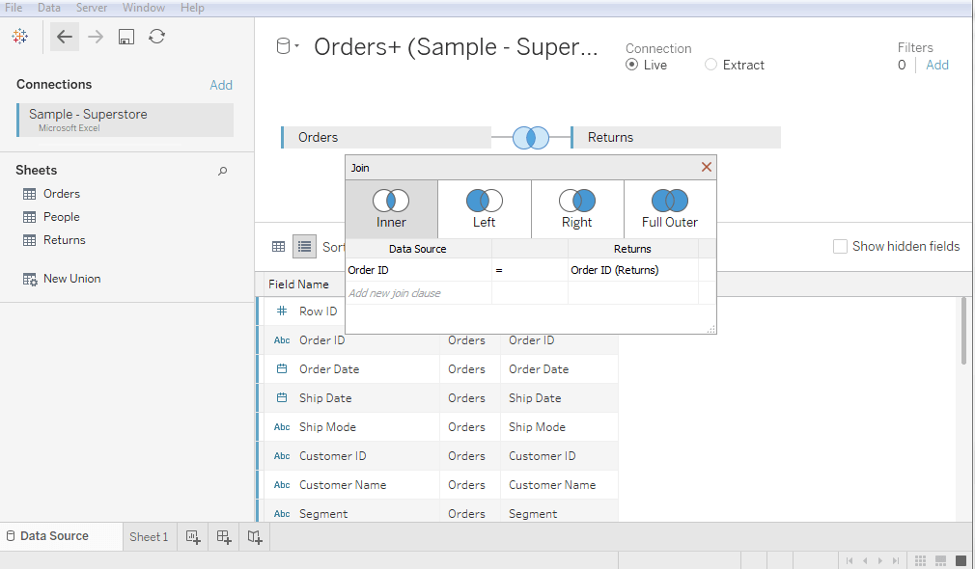Screen dimensions: 975x569
Task: Enable Show hidden fields checkbox
Action: point(840,247)
